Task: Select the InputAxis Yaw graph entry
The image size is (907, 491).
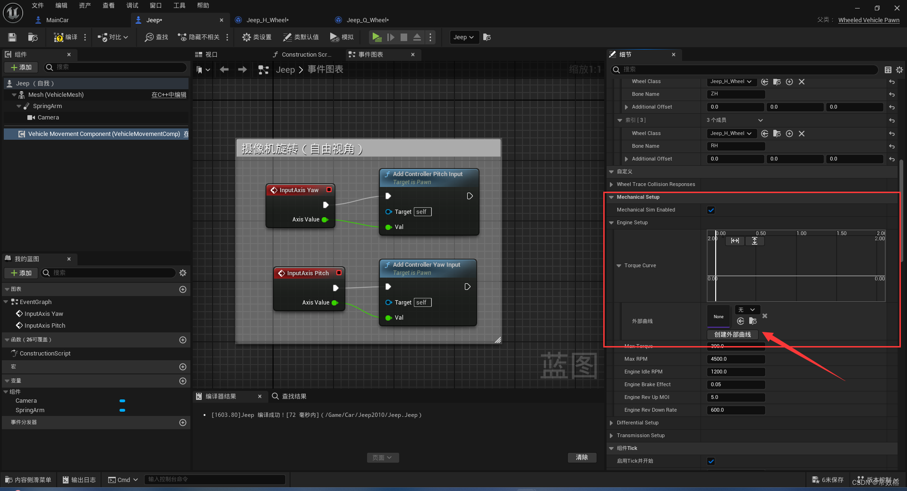Action: pos(43,314)
